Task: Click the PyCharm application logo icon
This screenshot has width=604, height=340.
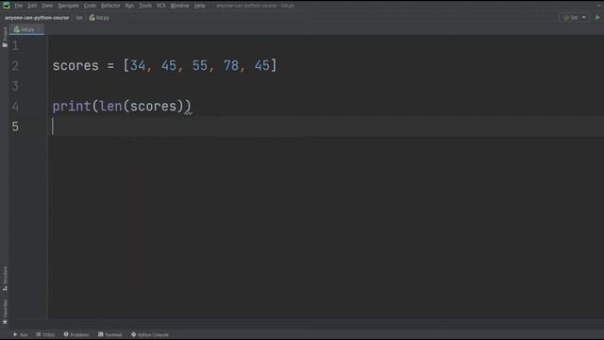Action: 7,6
